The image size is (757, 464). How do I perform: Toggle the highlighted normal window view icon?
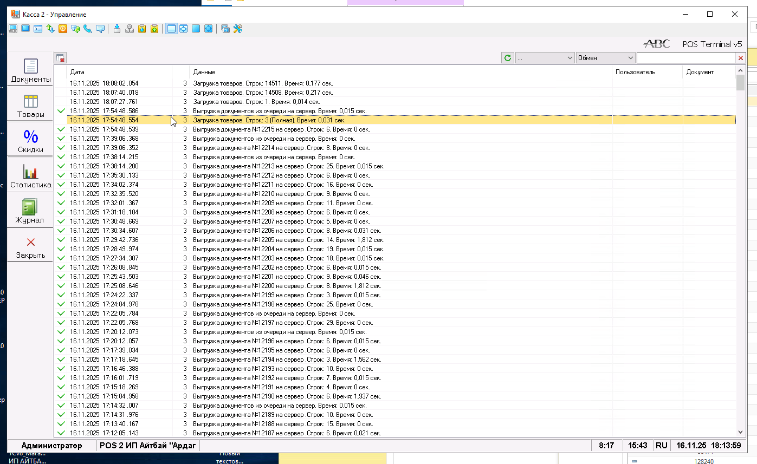click(171, 29)
